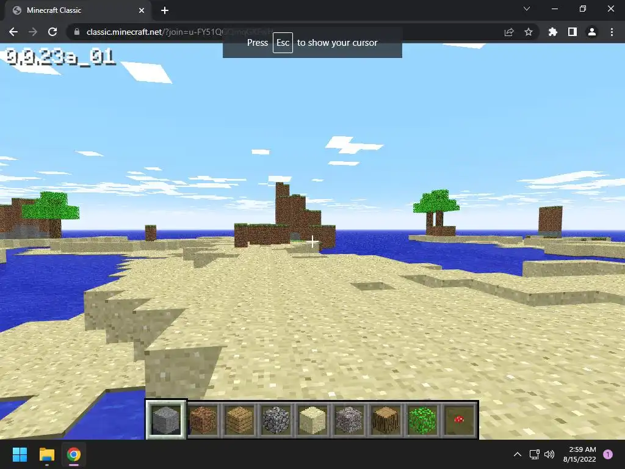This screenshot has width=625, height=469.
Task: Select the stone block in hotbar
Action: point(166,420)
